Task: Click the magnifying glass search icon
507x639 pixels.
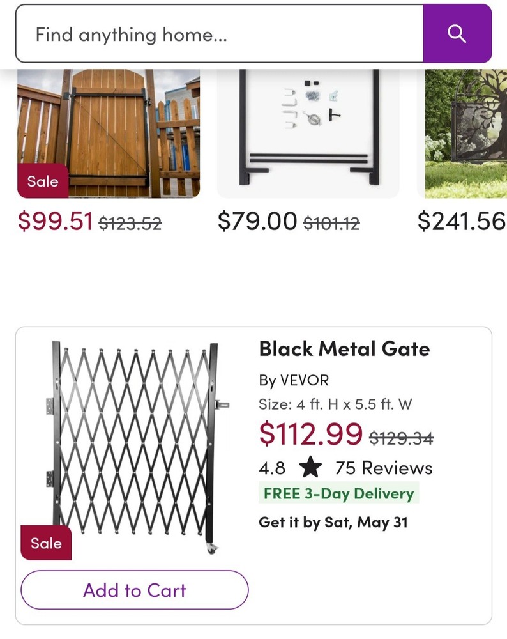Action: tap(457, 35)
